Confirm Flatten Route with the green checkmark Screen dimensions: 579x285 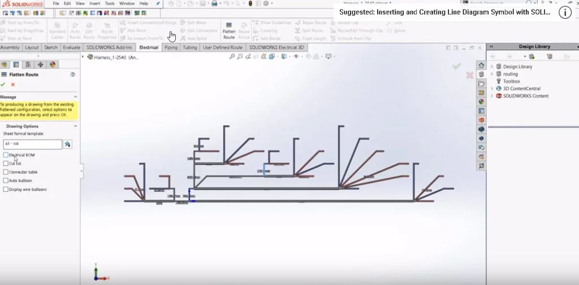click(3, 85)
